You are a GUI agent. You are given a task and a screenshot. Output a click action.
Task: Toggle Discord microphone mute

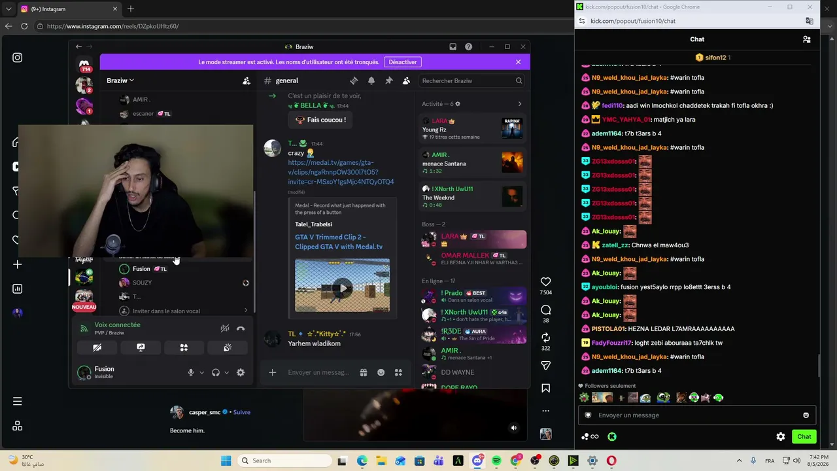191,372
